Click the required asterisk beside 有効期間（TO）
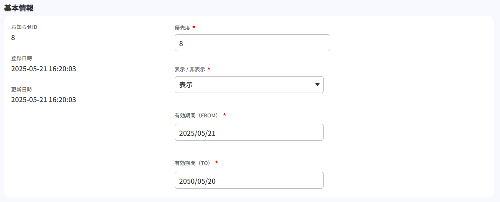This screenshot has height=202, width=500. pos(217,163)
